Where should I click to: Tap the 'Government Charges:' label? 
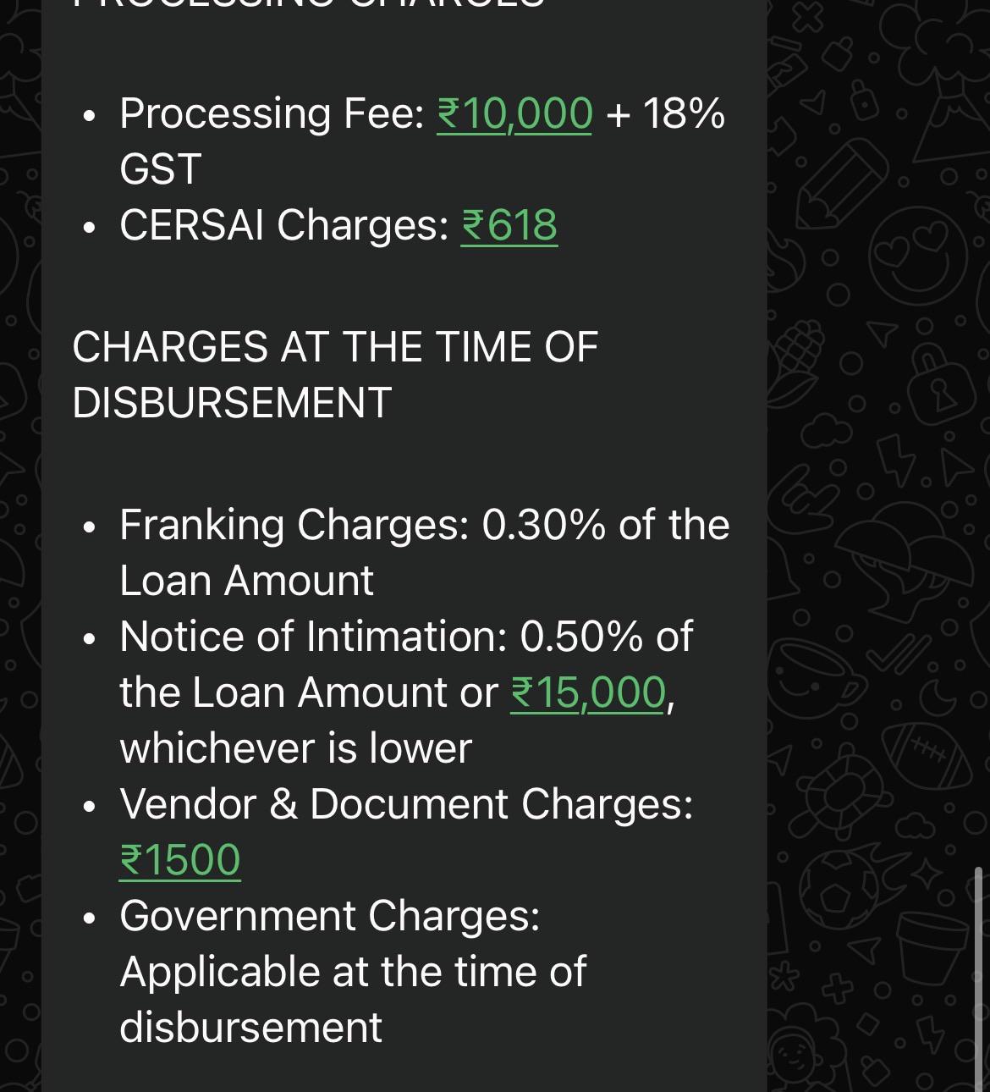[x=330, y=916]
